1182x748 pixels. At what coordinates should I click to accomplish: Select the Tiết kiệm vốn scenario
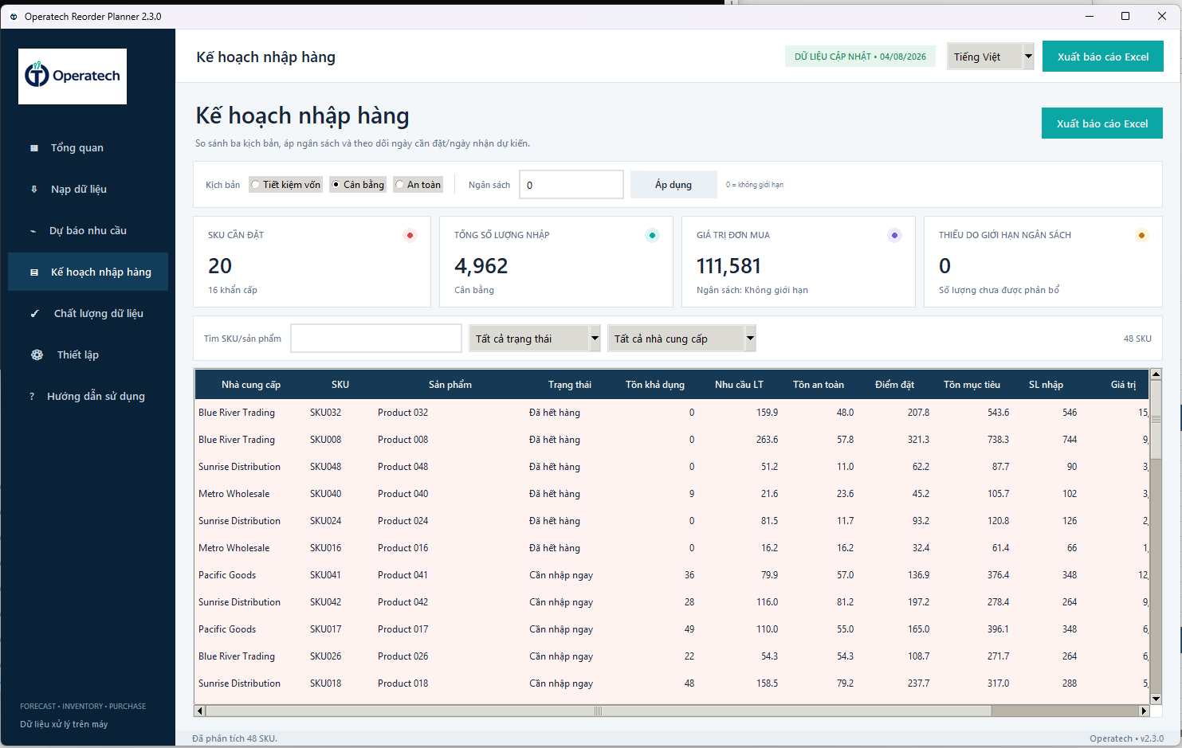tap(285, 185)
